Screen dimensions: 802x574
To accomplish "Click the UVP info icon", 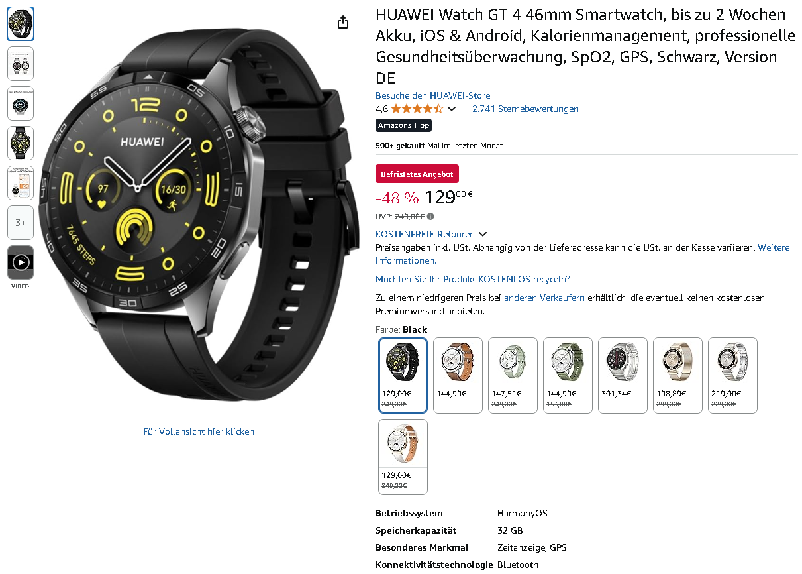I will tap(430, 216).
